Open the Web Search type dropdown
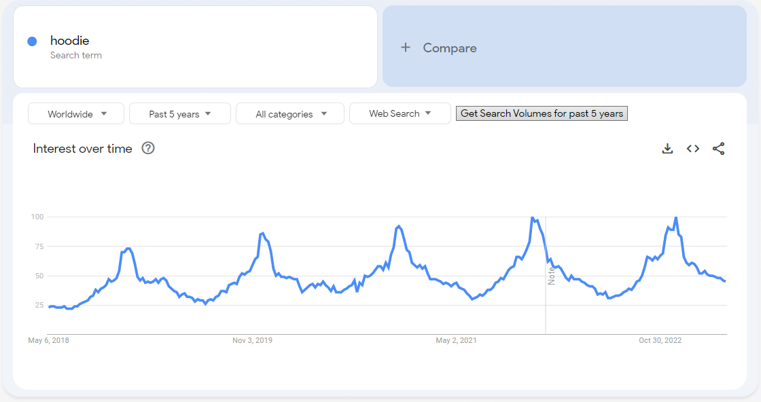This screenshot has width=761, height=402. 400,113
